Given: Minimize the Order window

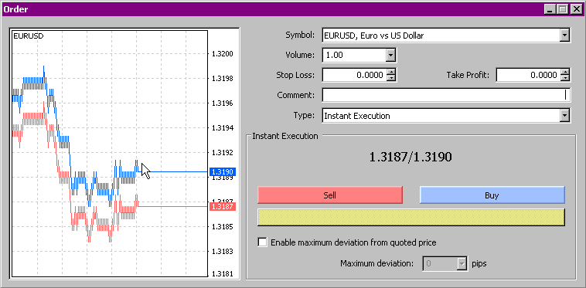Looking at the screenshot, I should pos(550,10).
